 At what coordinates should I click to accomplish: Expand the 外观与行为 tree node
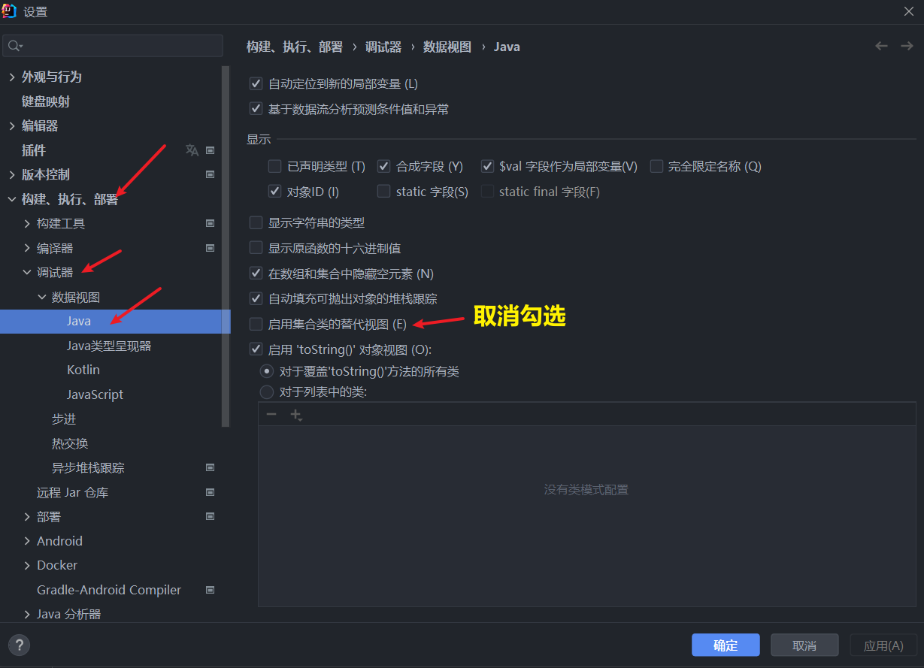click(x=11, y=76)
